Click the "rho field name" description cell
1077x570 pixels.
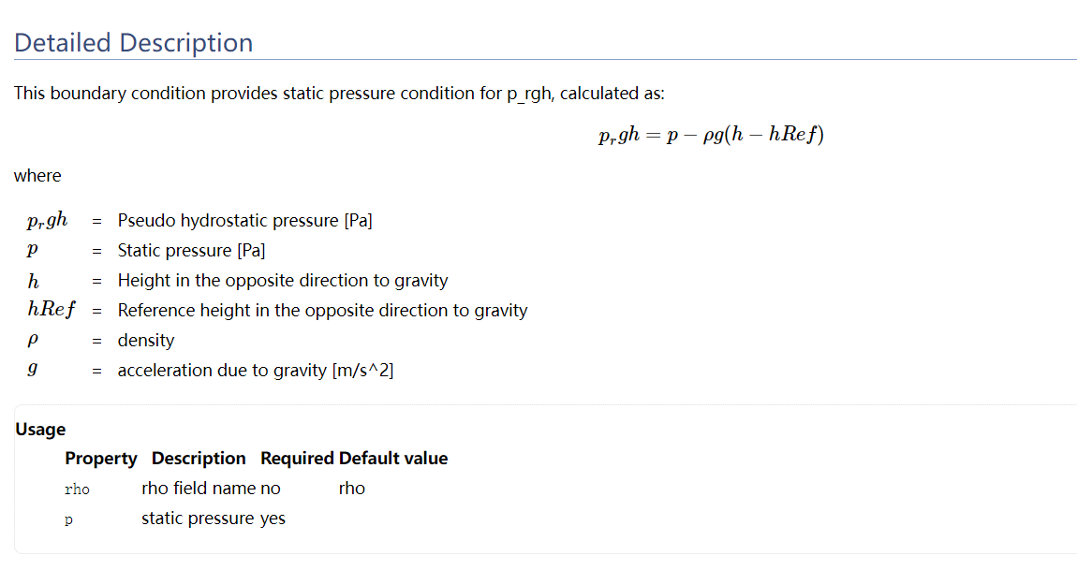click(x=199, y=489)
